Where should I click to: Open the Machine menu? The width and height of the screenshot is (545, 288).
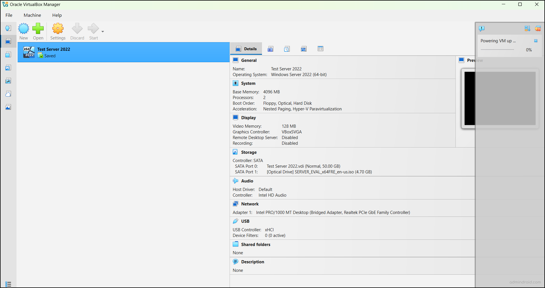coord(32,15)
